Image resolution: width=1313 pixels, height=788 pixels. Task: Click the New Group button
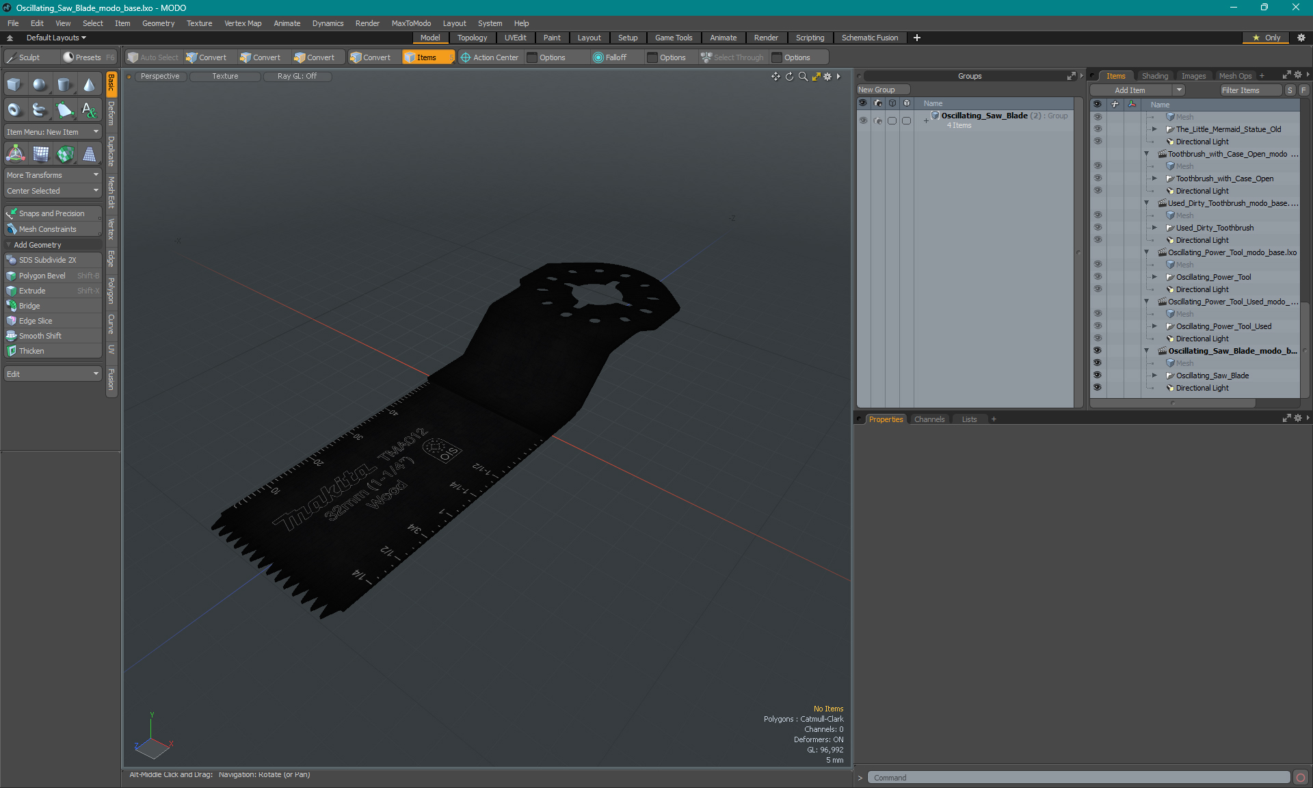coord(883,90)
